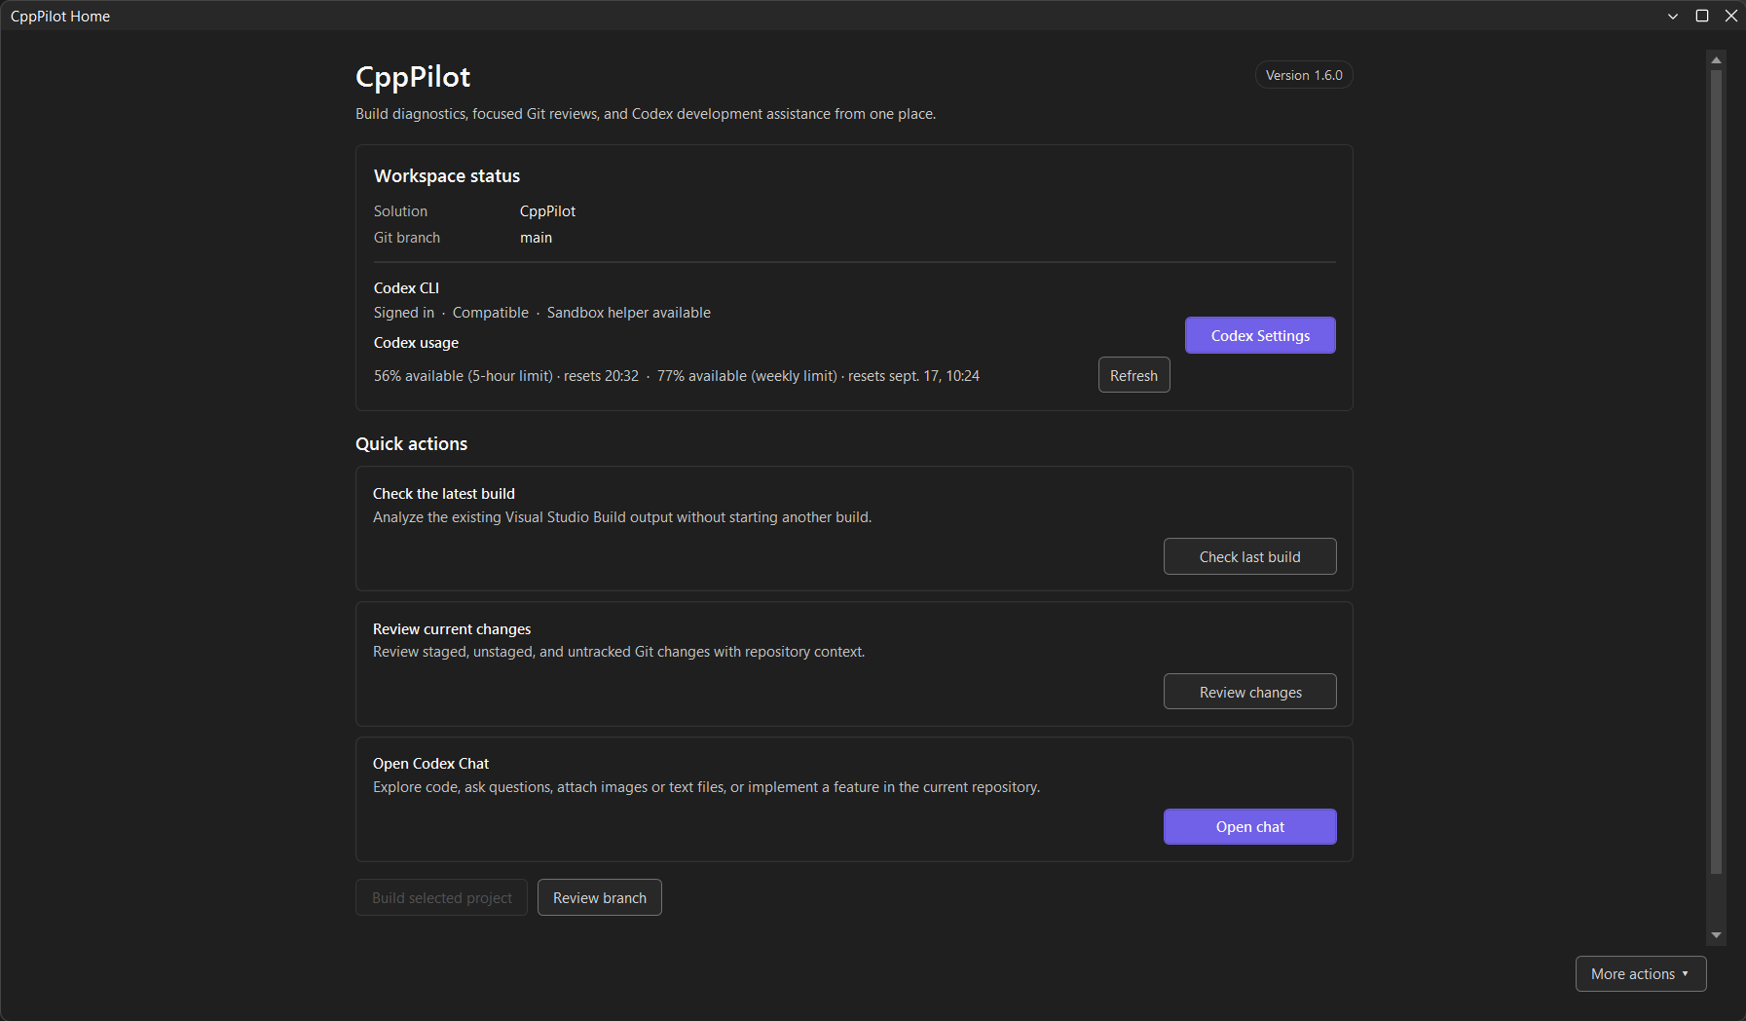Viewport: 1746px width, 1021px height.
Task: Expand the More actions dropdown
Action: [x=1641, y=973]
